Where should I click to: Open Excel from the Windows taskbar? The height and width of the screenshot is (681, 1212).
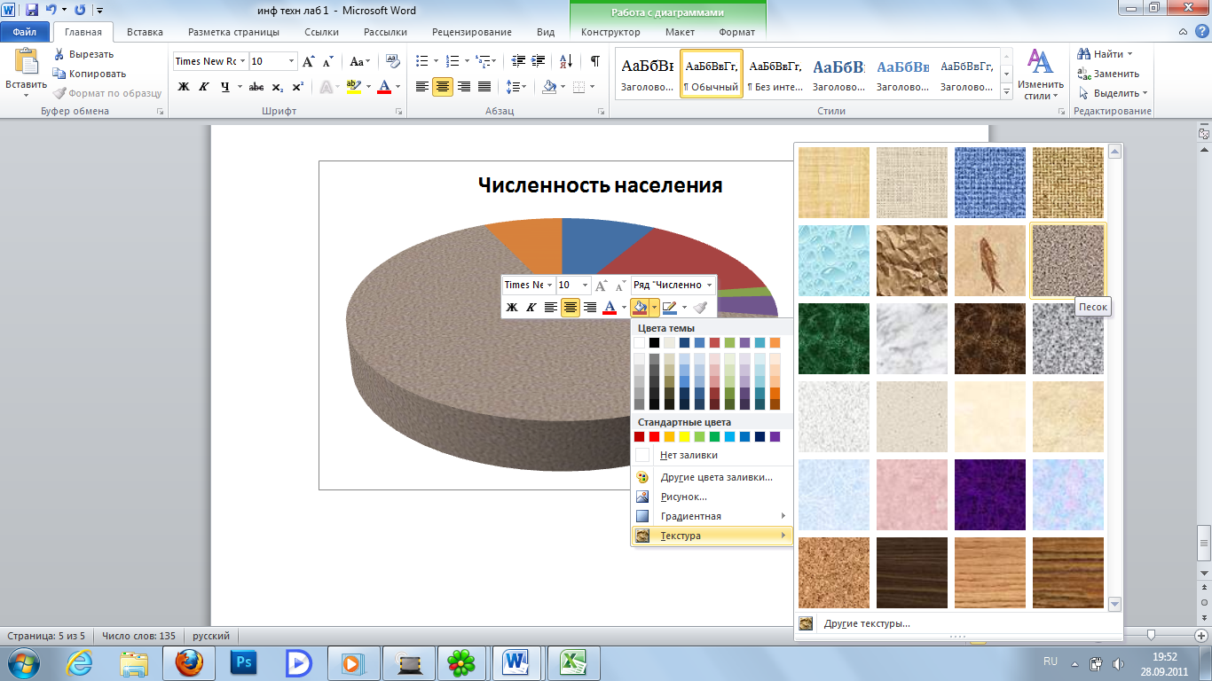572,662
